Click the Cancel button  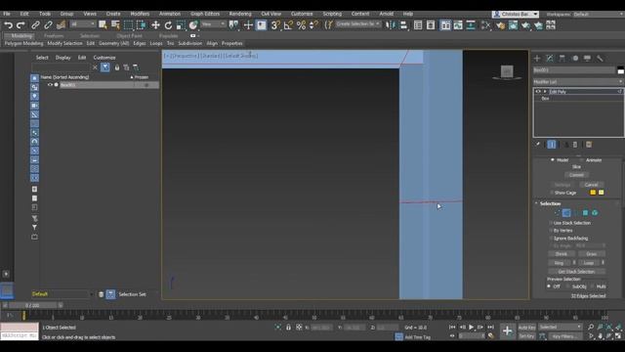coord(591,185)
